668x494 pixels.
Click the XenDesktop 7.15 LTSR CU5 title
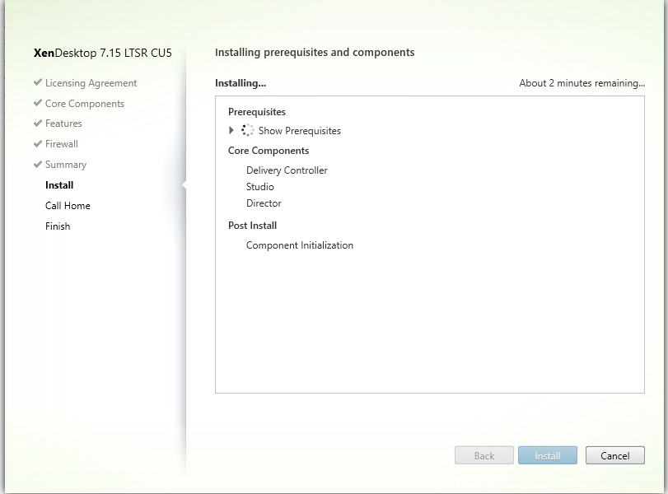tap(103, 53)
